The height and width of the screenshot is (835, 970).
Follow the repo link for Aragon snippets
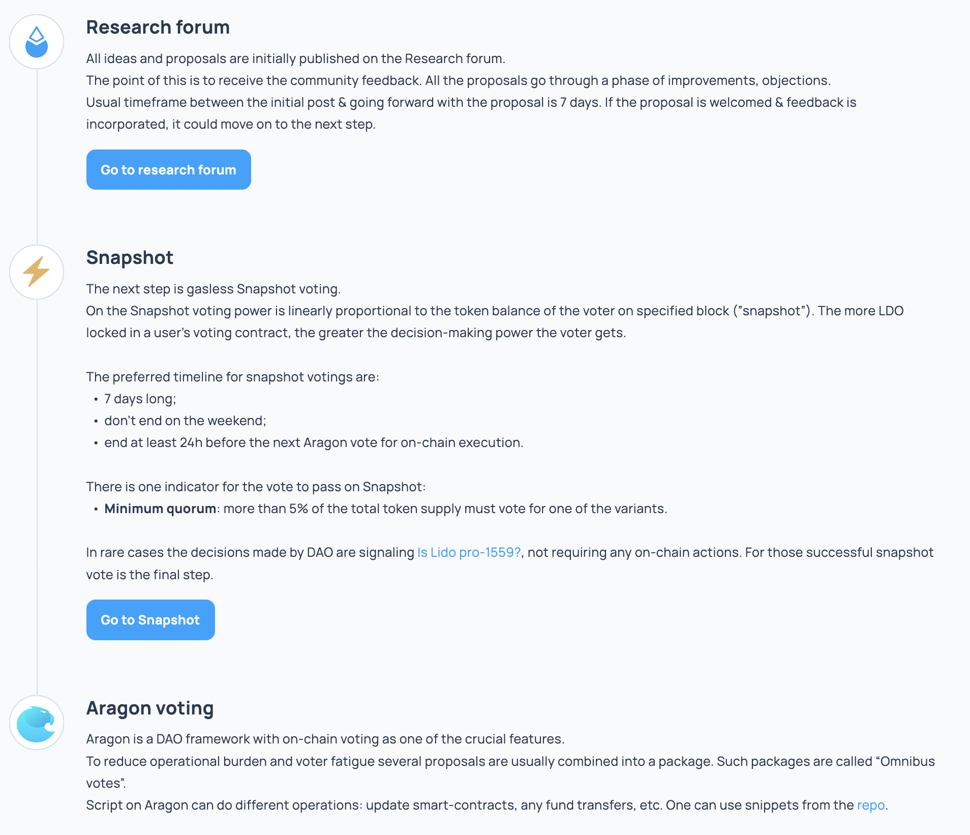pyautogui.click(x=870, y=805)
